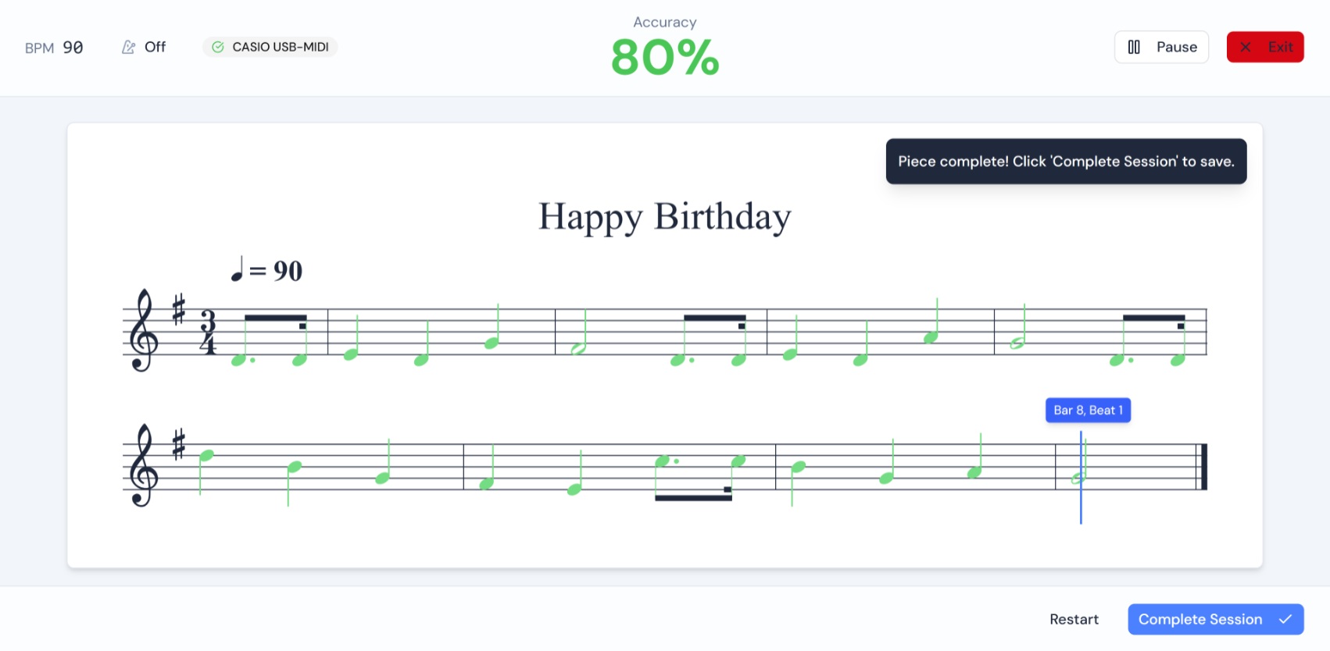This screenshot has height=651, width=1330.
Task: Pause the practice session
Action: 1161,47
